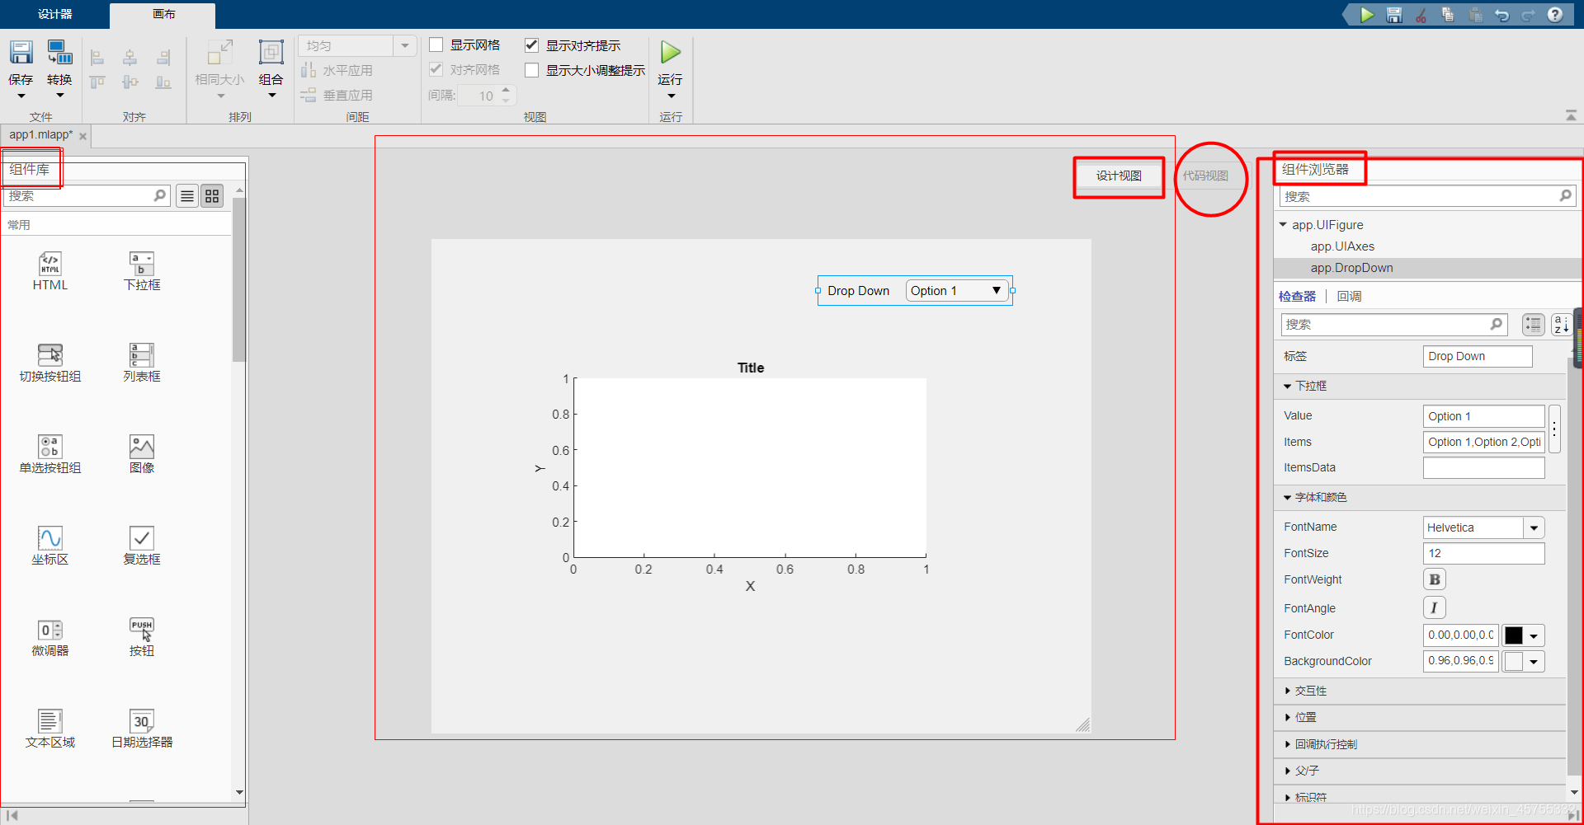Select the 按钮 (Button) component in 组件库
Screen dimensions: 1584x825
pos(140,635)
